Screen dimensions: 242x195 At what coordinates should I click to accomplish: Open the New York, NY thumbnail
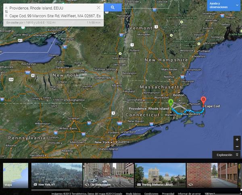[57, 175]
